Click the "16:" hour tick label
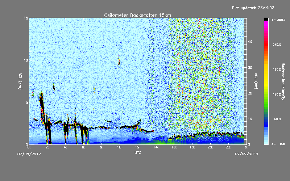This screenshot has width=290, height=181. (x=174, y=147)
